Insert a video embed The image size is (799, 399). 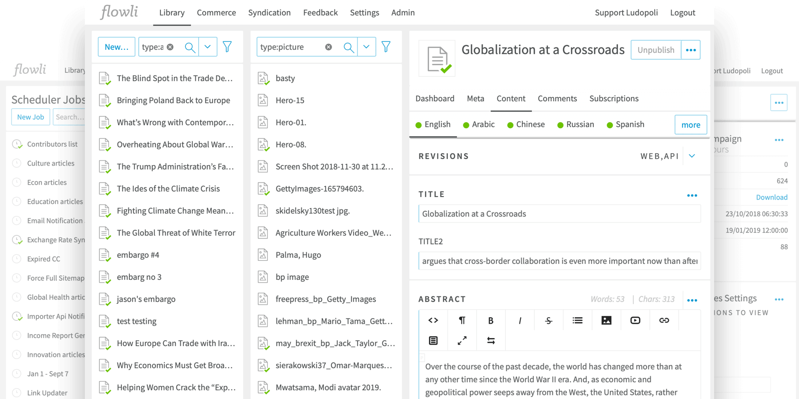click(x=635, y=320)
